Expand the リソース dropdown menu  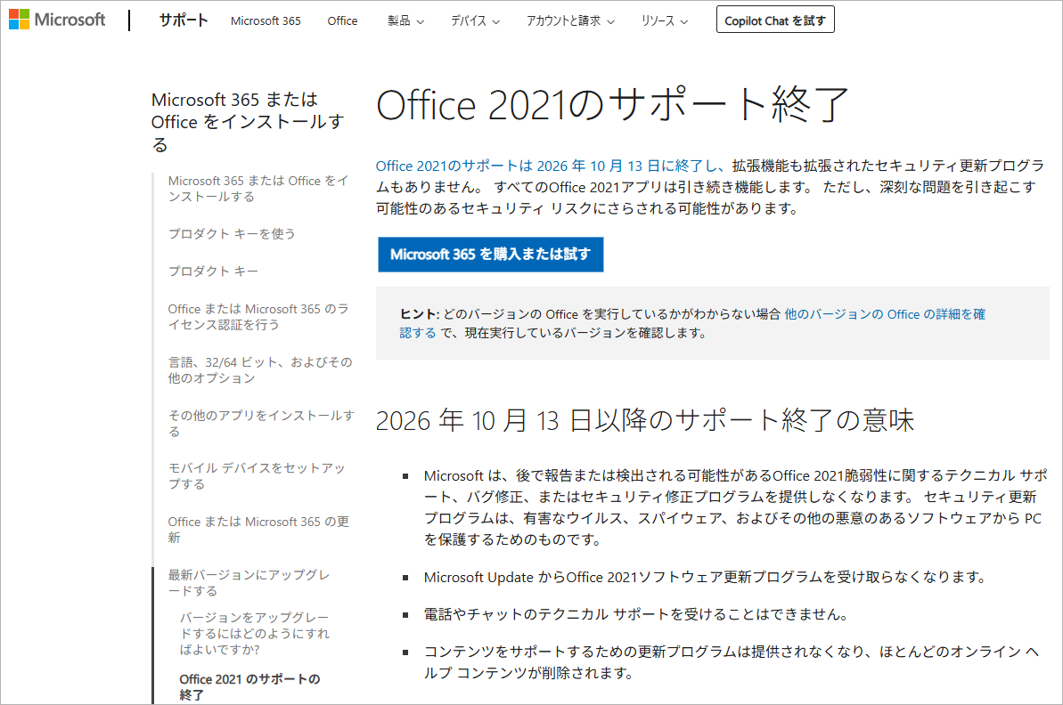665,20
